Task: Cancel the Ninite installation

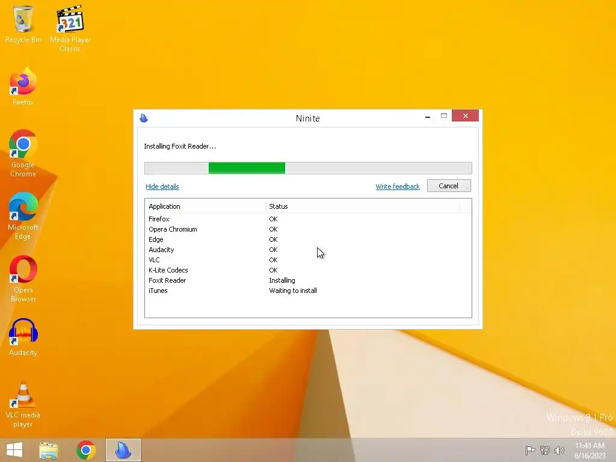Action: (x=449, y=186)
